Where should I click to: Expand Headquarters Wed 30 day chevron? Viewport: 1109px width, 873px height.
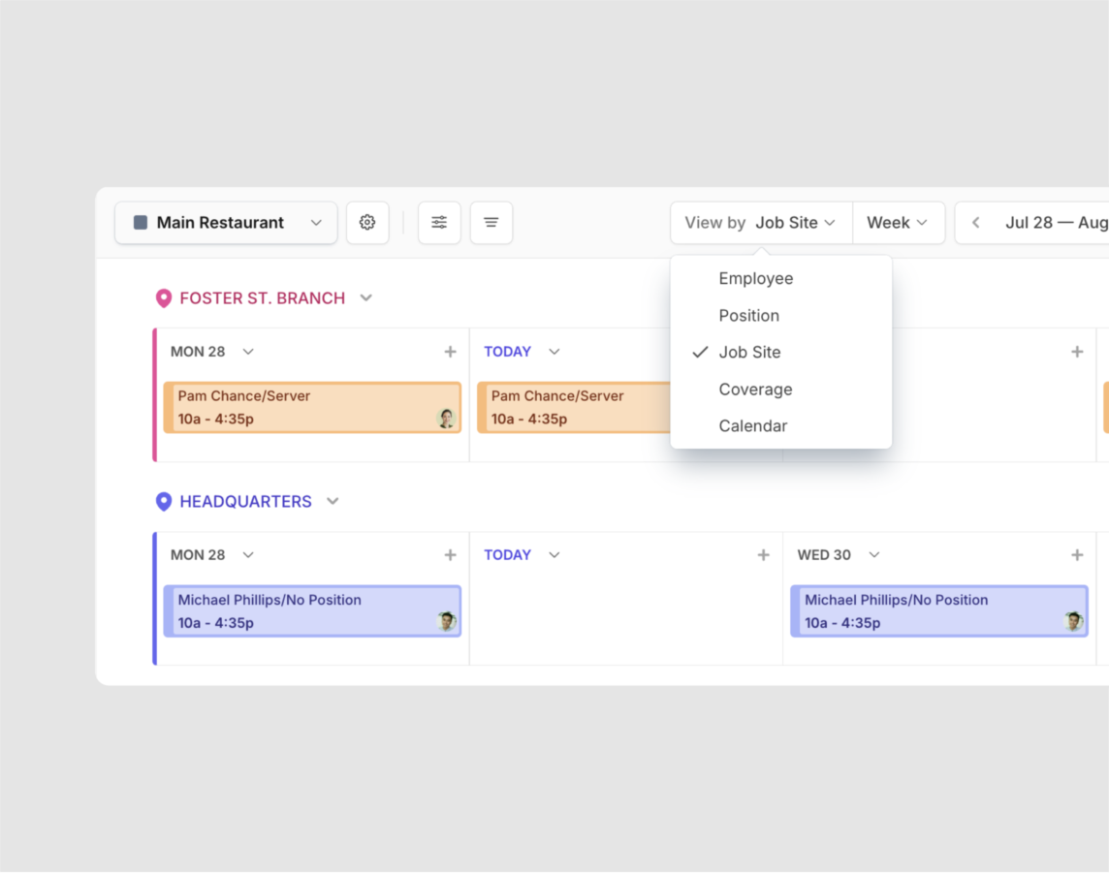(874, 555)
